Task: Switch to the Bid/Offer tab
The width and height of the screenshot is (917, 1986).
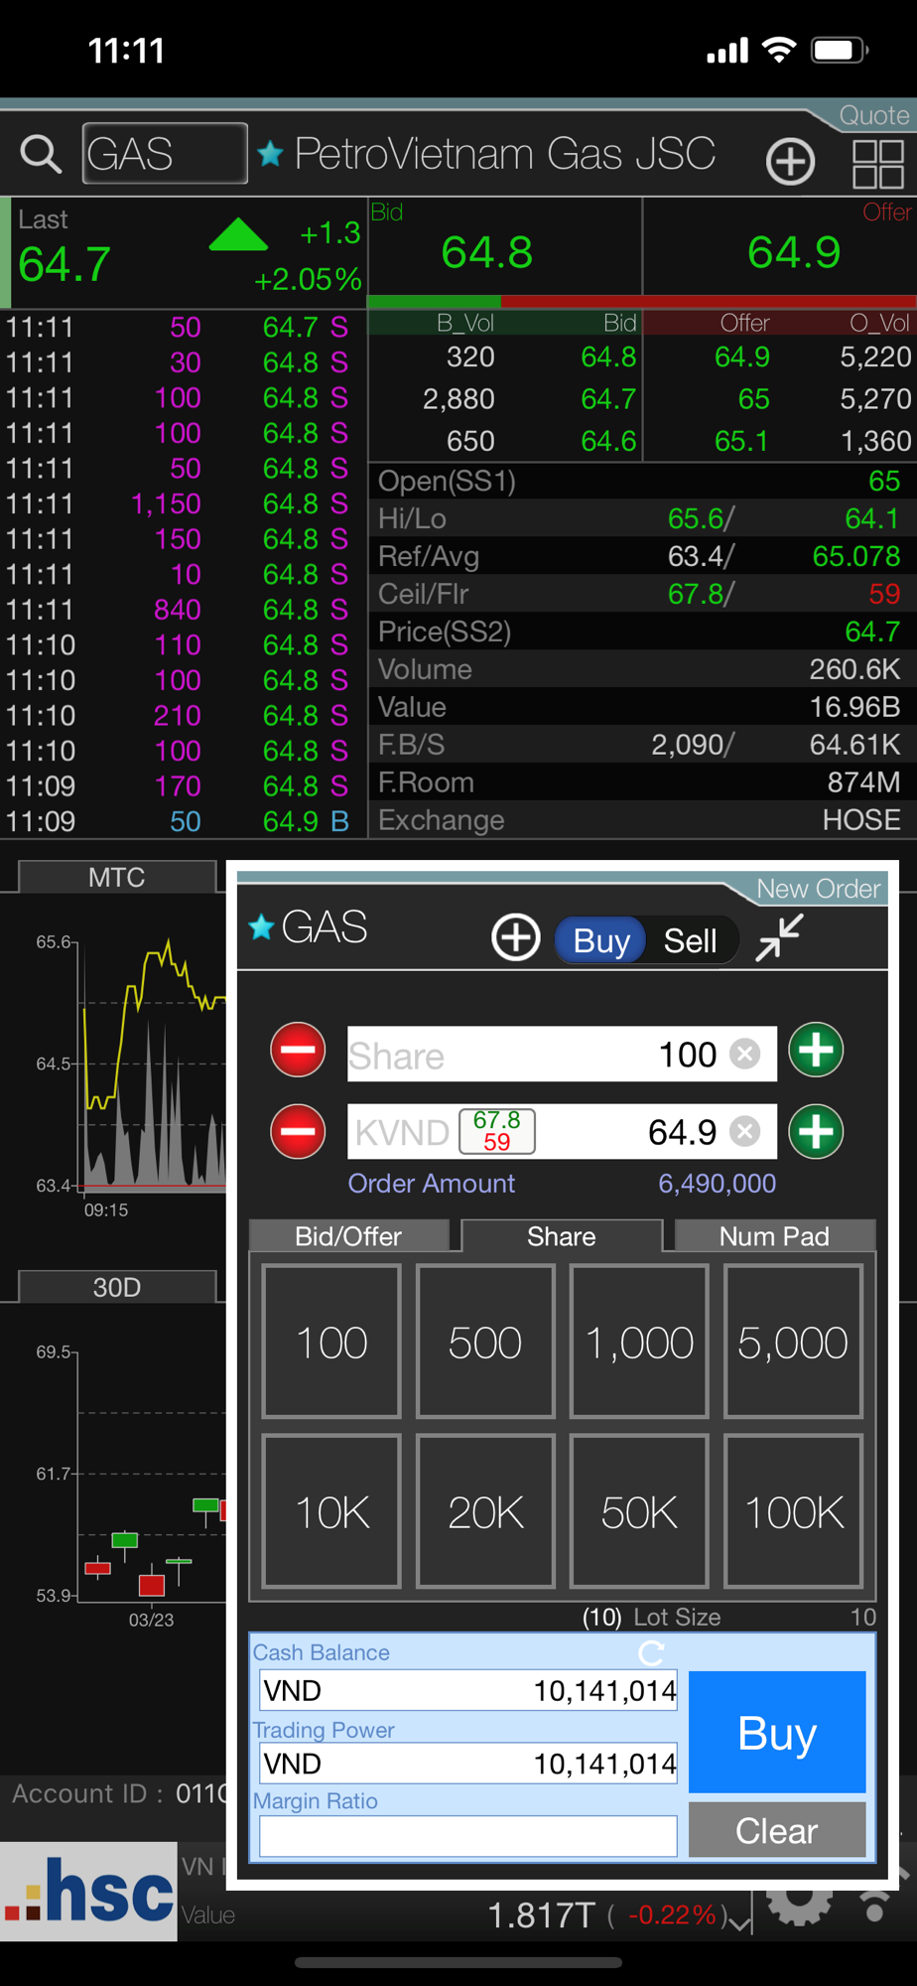Action: click(348, 1236)
